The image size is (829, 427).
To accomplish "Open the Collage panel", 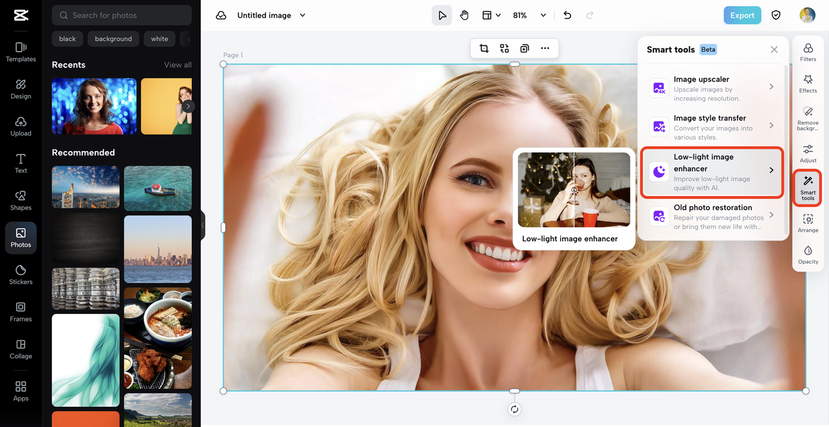I will point(21,349).
